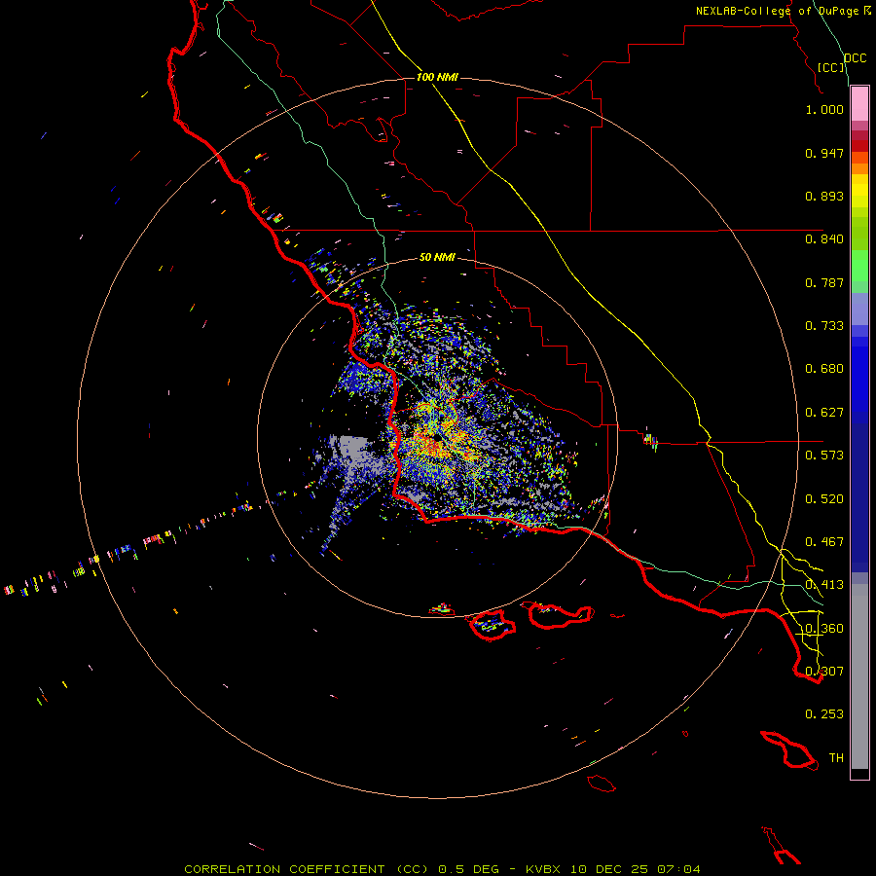Select the 0.627 legend value
The width and height of the screenshot is (876, 876).
(824, 413)
